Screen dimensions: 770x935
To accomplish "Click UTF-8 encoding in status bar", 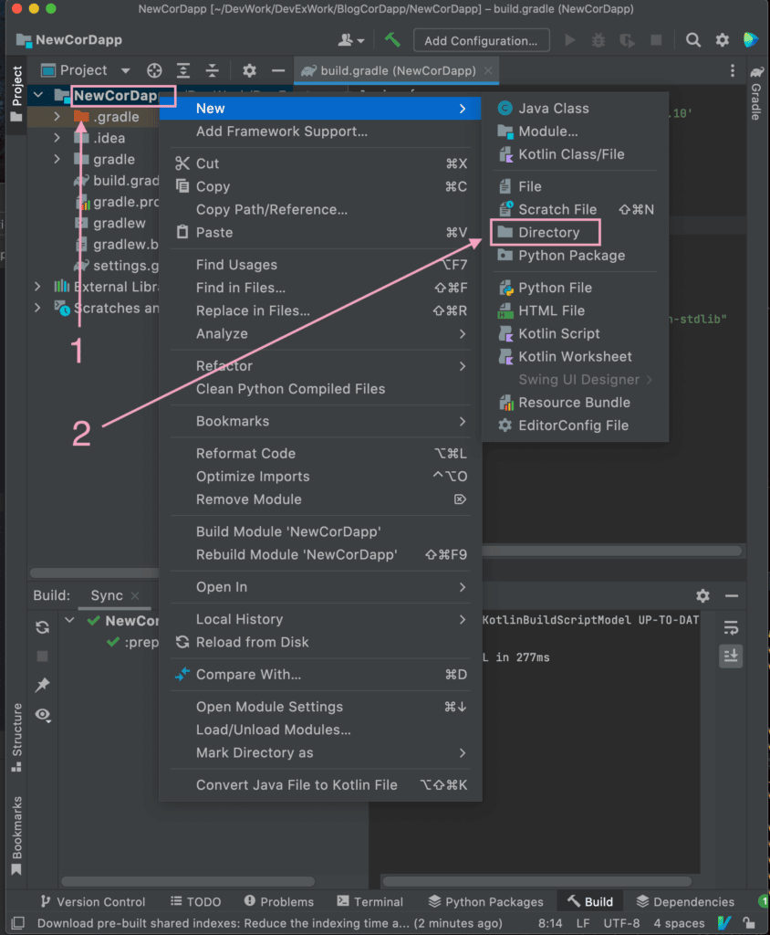I will coord(621,923).
